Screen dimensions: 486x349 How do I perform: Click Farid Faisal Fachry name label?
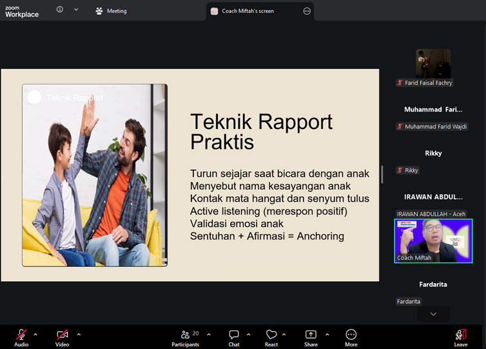pyautogui.click(x=425, y=83)
